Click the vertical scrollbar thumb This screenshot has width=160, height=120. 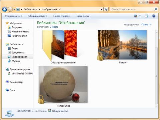[x=157, y=76]
